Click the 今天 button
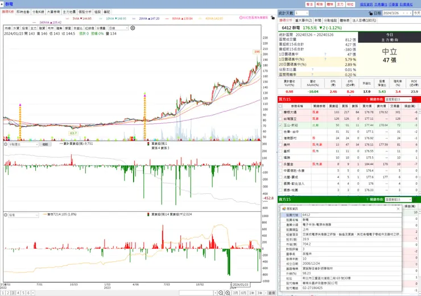421x296 pixels. (417, 13)
